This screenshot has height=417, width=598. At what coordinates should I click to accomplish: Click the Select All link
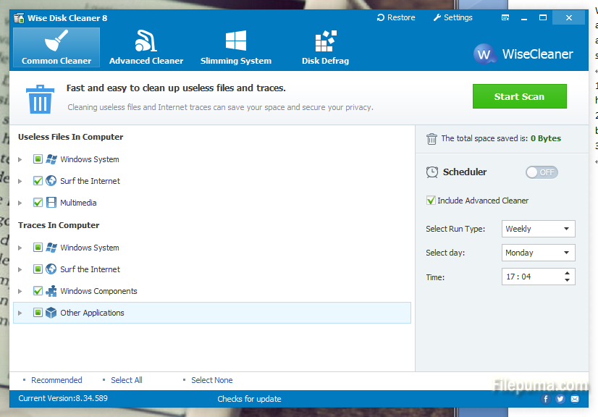126,380
